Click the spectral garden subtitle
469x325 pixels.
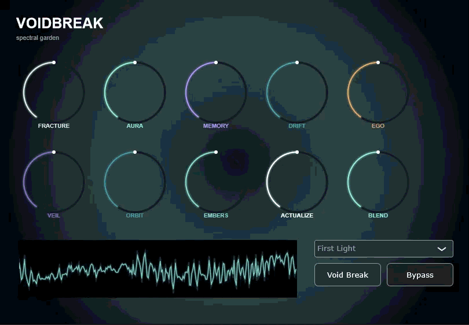click(38, 38)
